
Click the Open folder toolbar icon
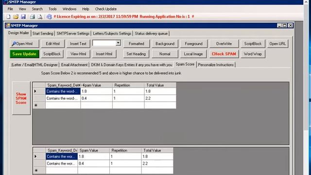coord(16,17)
